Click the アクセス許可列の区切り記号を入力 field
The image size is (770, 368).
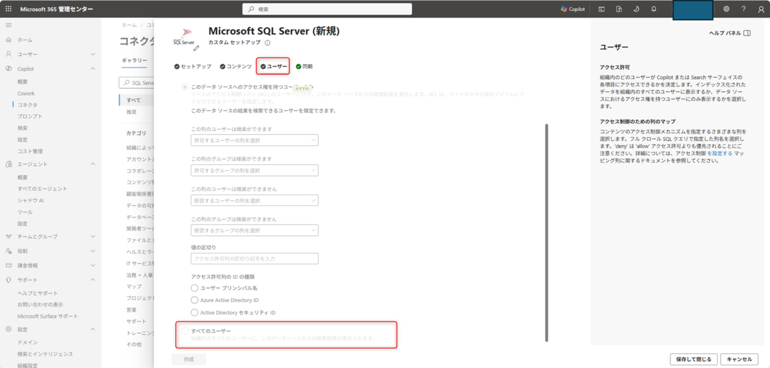pos(255,259)
